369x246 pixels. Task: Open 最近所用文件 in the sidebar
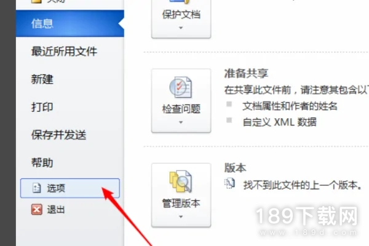coord(64,51)
